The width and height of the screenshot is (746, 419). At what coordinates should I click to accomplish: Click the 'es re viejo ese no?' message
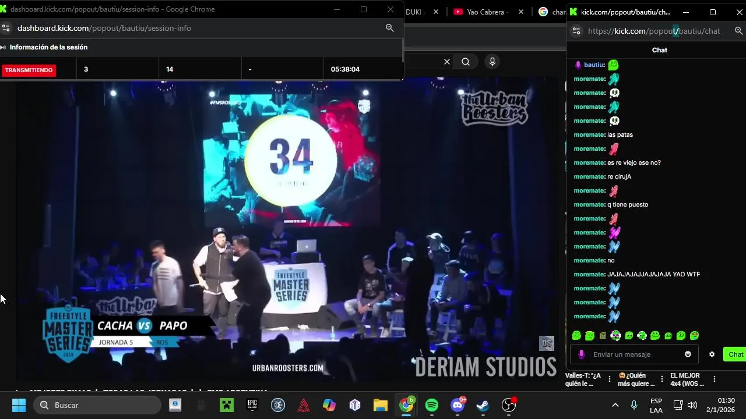[634, 163]
